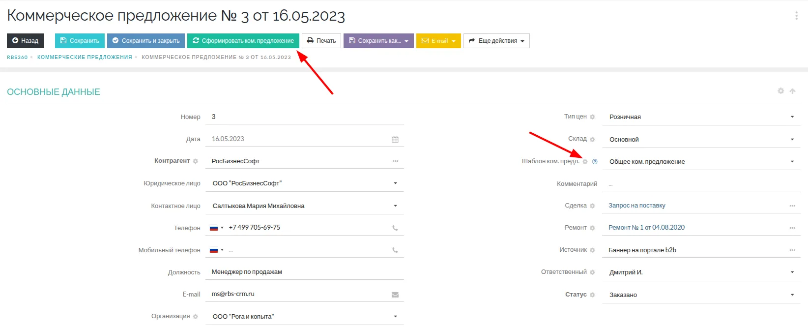Open ellipsis options for Сделка field

pos(792,206)
